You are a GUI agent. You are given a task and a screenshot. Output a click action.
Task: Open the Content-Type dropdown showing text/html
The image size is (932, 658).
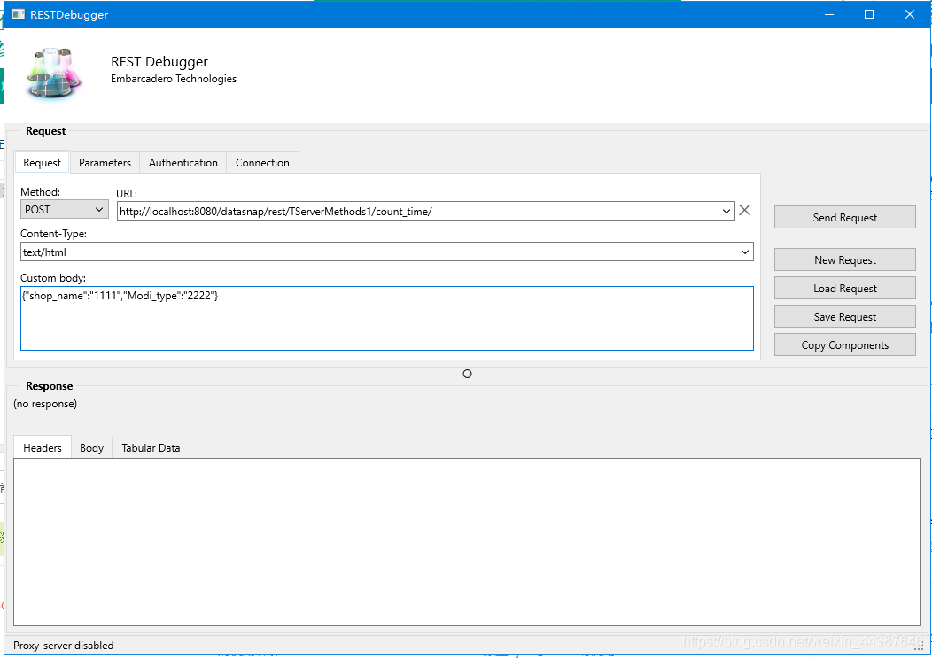(x=744, y=252)
